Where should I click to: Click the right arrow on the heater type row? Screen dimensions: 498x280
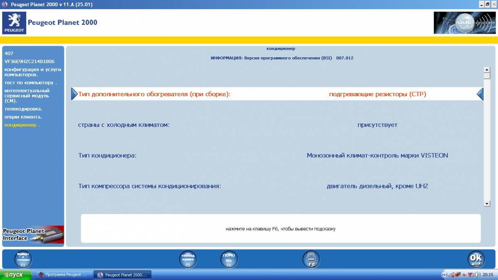point(480,94)
